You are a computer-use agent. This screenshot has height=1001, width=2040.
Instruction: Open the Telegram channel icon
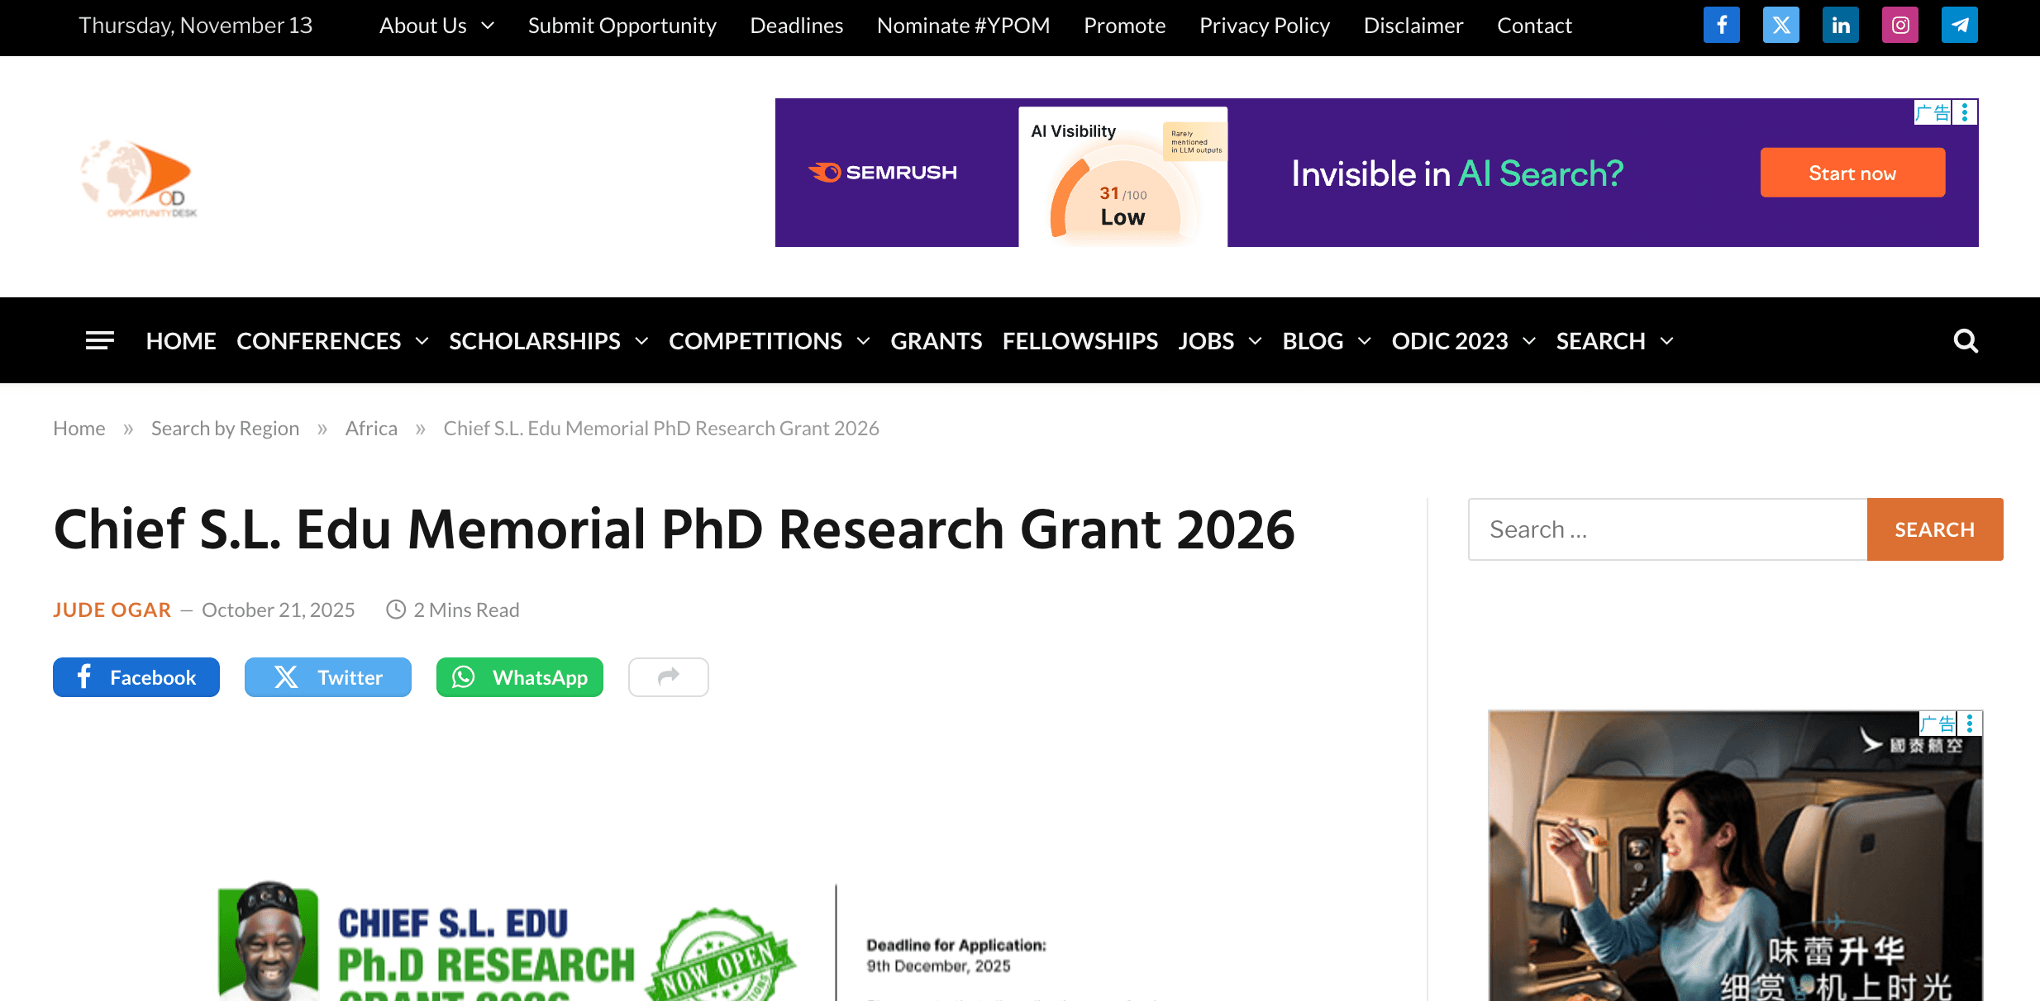[1960, 25]
